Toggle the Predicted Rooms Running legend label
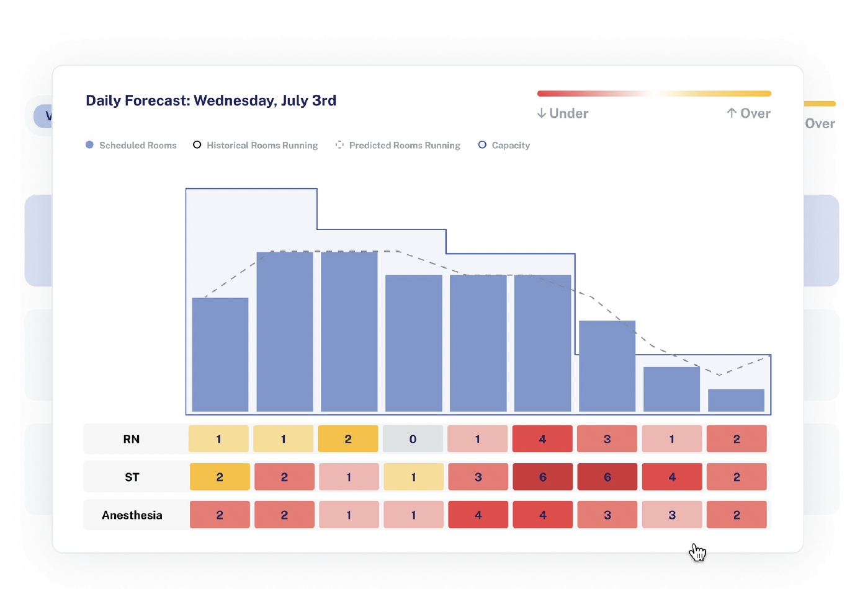The height and width of the screenshot is (589, 860). point(405,146)
